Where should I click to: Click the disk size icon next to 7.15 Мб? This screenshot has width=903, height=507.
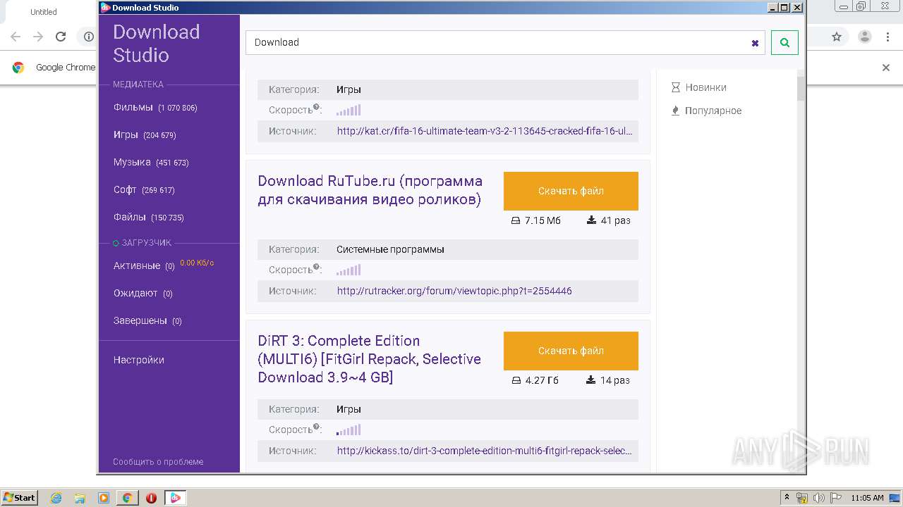click(x=516, y=220)
